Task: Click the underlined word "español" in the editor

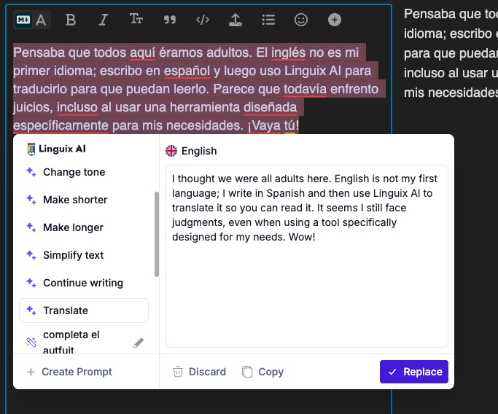Action: (x=187, y=71)
